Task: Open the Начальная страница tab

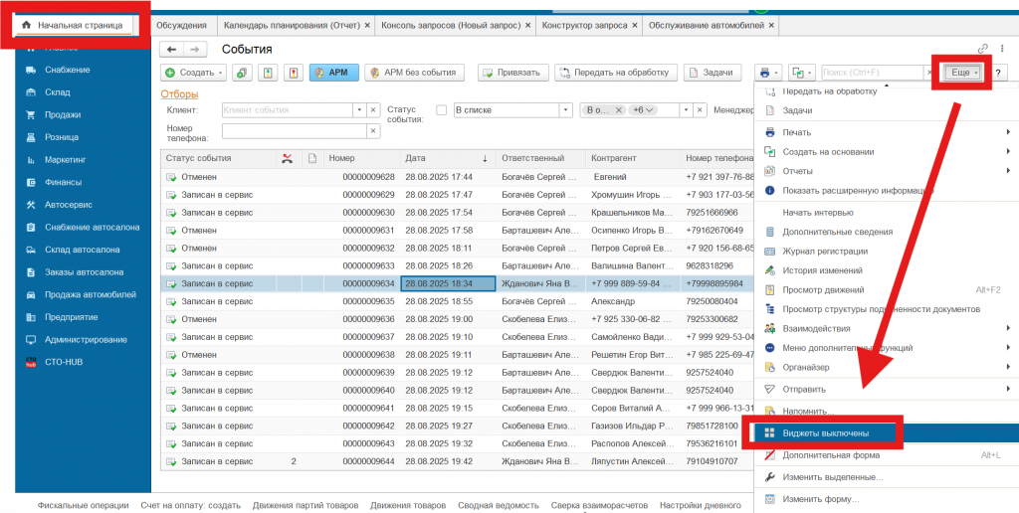Action: (x=80, y=24)
